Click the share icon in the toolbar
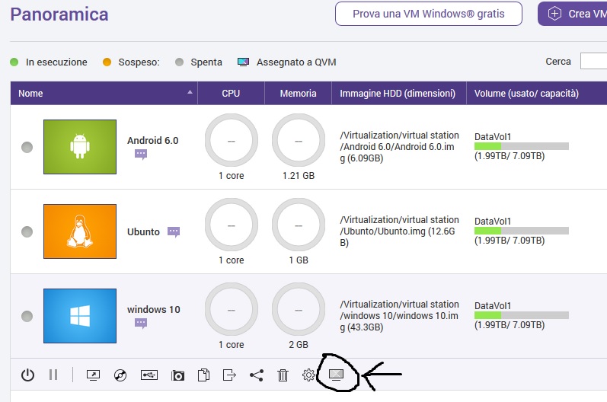Viewport: 607px width, 402px height. coord(257,375)
